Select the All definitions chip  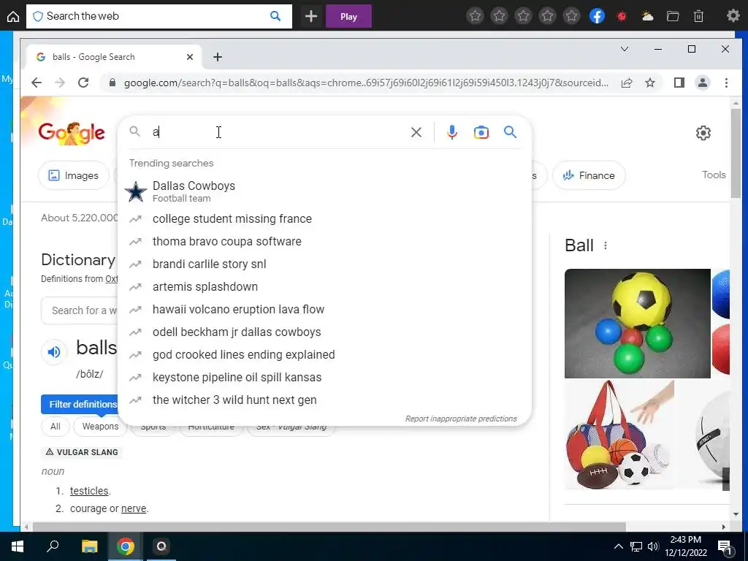56,426
